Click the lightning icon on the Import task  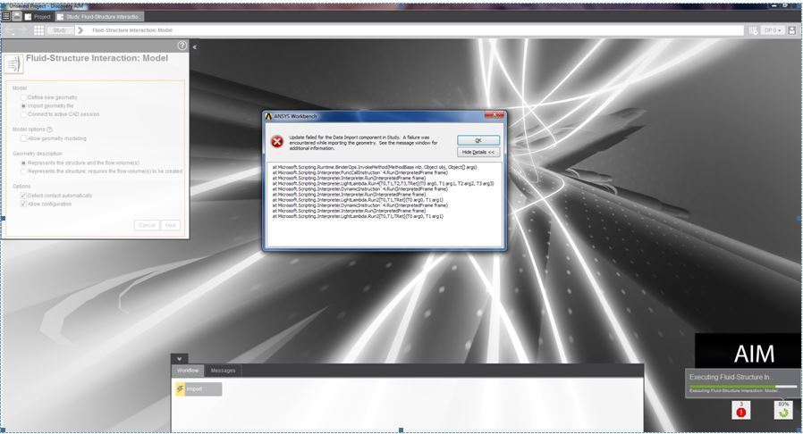[x=181, y=389]
